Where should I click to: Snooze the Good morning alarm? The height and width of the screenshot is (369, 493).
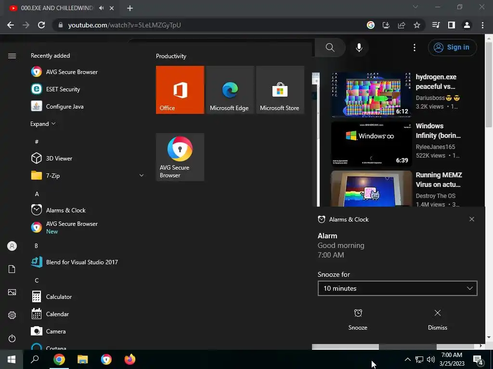tap(358, 320)
